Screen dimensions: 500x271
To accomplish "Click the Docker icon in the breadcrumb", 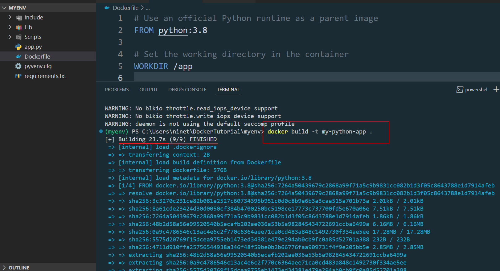I will [x=107, y=8].
